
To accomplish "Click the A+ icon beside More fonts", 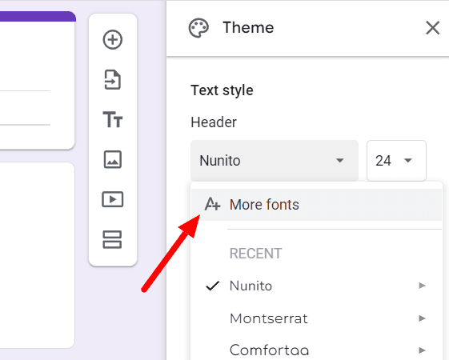I will pyautogui.click(x=212, y=204).
